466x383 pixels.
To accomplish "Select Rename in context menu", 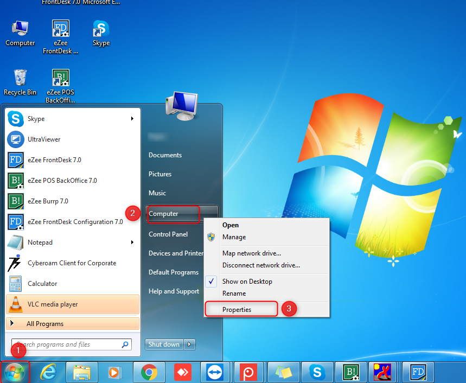I will tap(266, 293).
